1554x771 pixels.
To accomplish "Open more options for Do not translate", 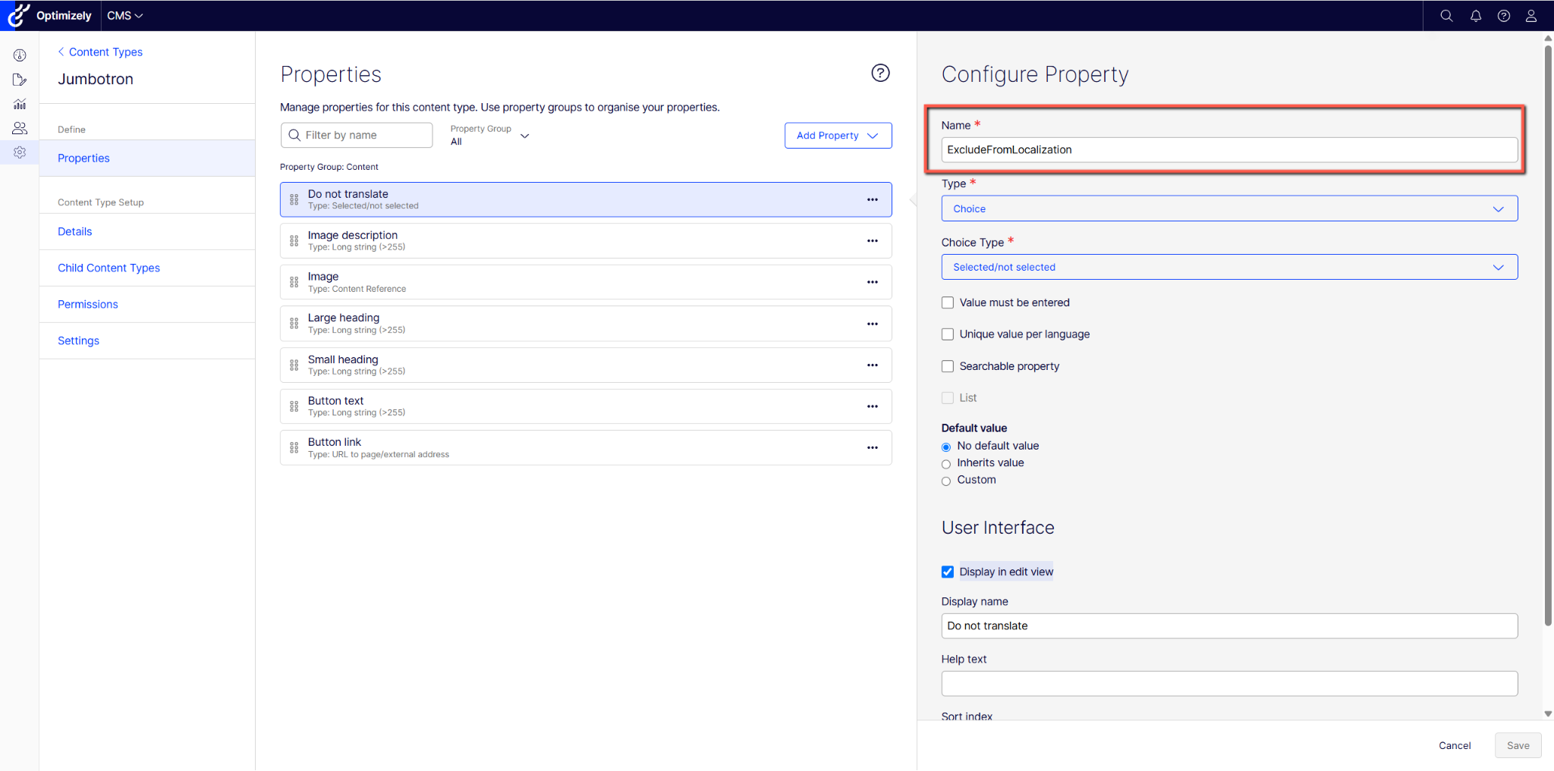I will [x=873, y=199].
